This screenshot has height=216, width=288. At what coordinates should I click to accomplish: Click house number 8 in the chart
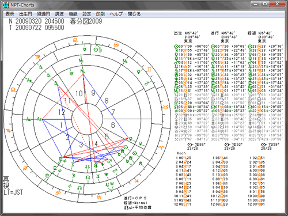click(107, 101)
